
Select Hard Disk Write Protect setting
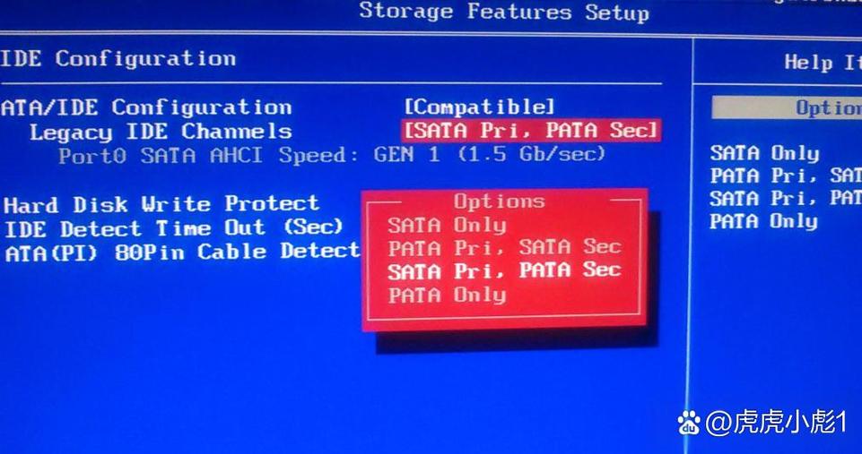point(161,204)
